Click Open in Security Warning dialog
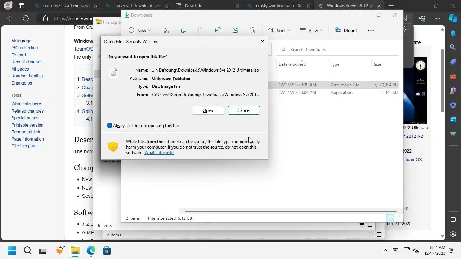The image size is (461, 259). (208, 110)
